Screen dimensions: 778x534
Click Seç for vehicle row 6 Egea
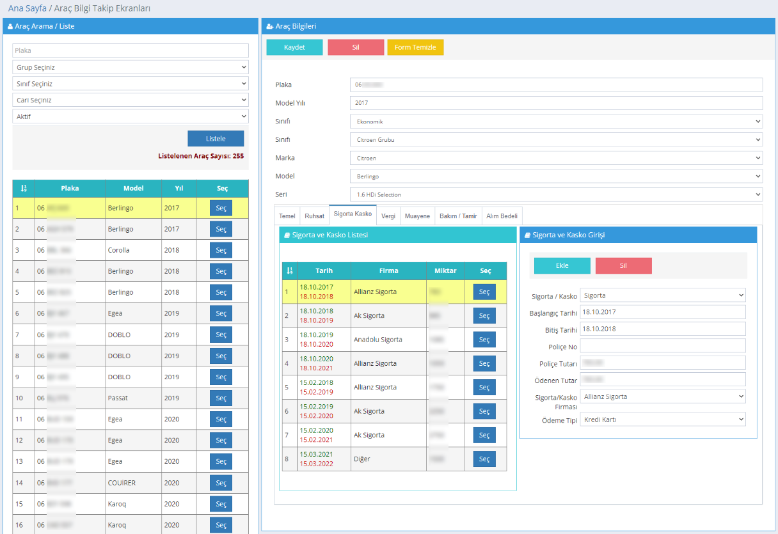[221, 313]
